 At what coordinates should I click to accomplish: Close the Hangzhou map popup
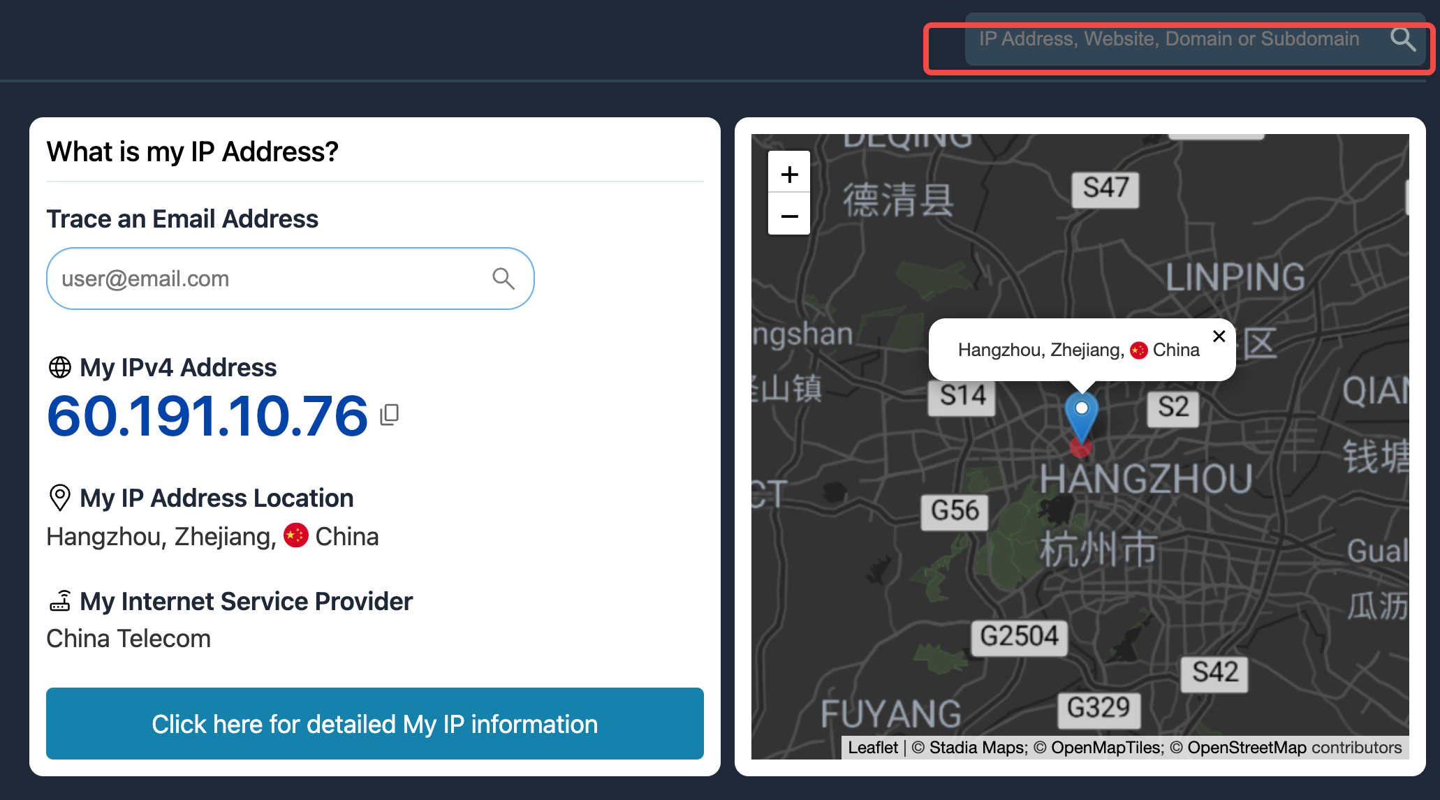(x=1219, y=336)
